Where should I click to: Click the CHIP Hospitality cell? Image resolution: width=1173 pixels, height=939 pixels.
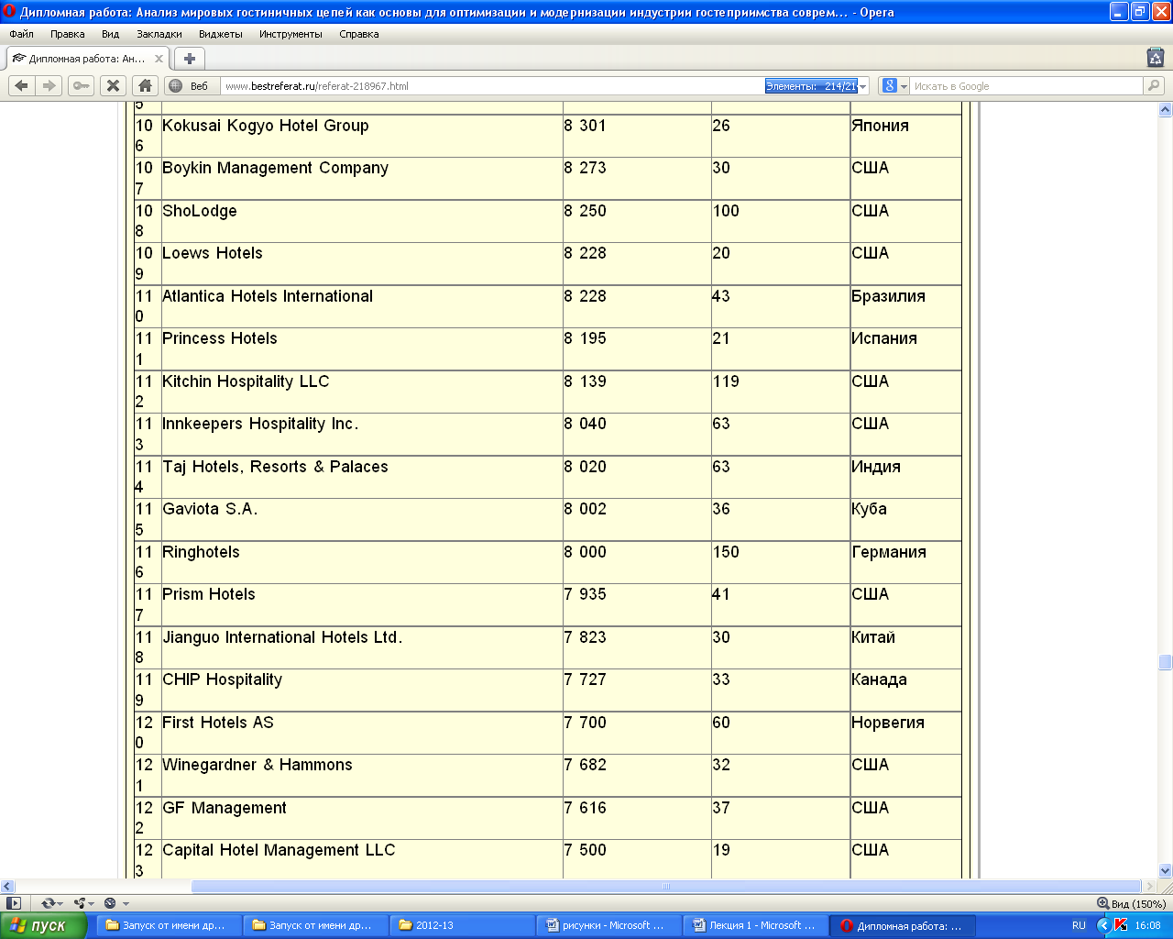point(361,690)
